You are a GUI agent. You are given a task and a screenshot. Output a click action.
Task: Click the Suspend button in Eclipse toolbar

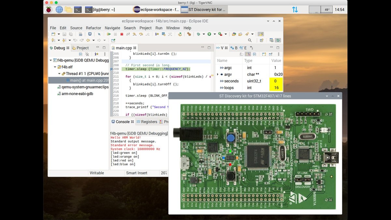(115, 34)
